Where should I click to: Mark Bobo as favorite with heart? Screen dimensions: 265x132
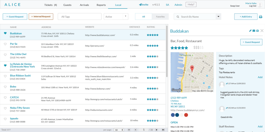[x=5, y=87]
